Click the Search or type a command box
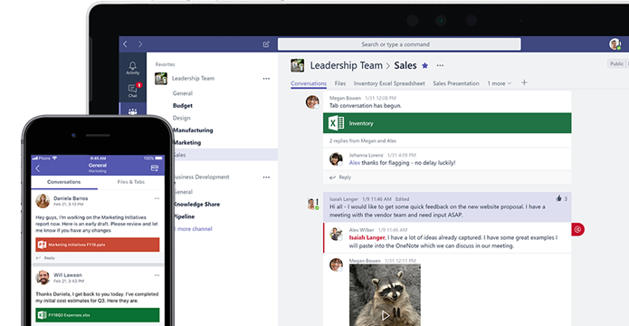The image size is (629, 326). (x=399, y=44)
